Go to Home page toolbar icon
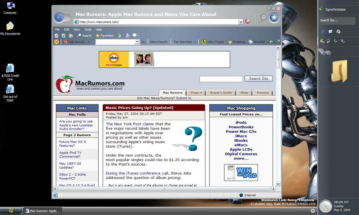The width and height of the screenshot is (359, 215). click(71, 36)
